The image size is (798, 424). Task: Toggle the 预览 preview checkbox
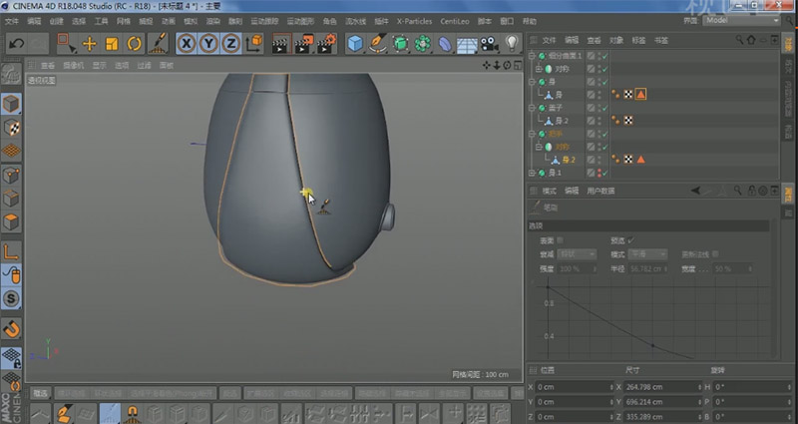tap(631, 240)
